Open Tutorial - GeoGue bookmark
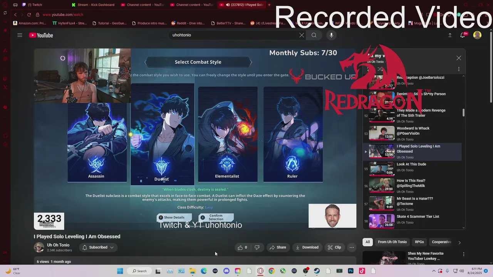Screen dimensions: 493x277 [110, 23]
